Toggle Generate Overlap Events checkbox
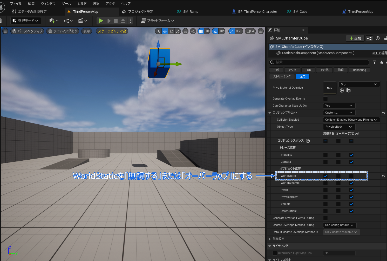The image size is (387, 261). pos(325,99)
